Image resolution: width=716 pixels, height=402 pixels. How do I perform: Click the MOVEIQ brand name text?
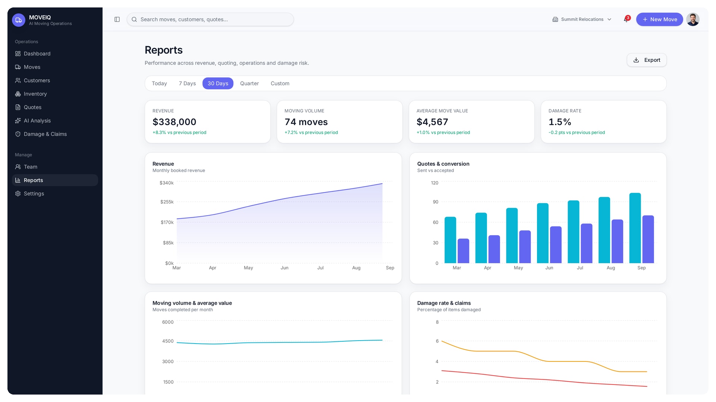(x=40, y=17)
